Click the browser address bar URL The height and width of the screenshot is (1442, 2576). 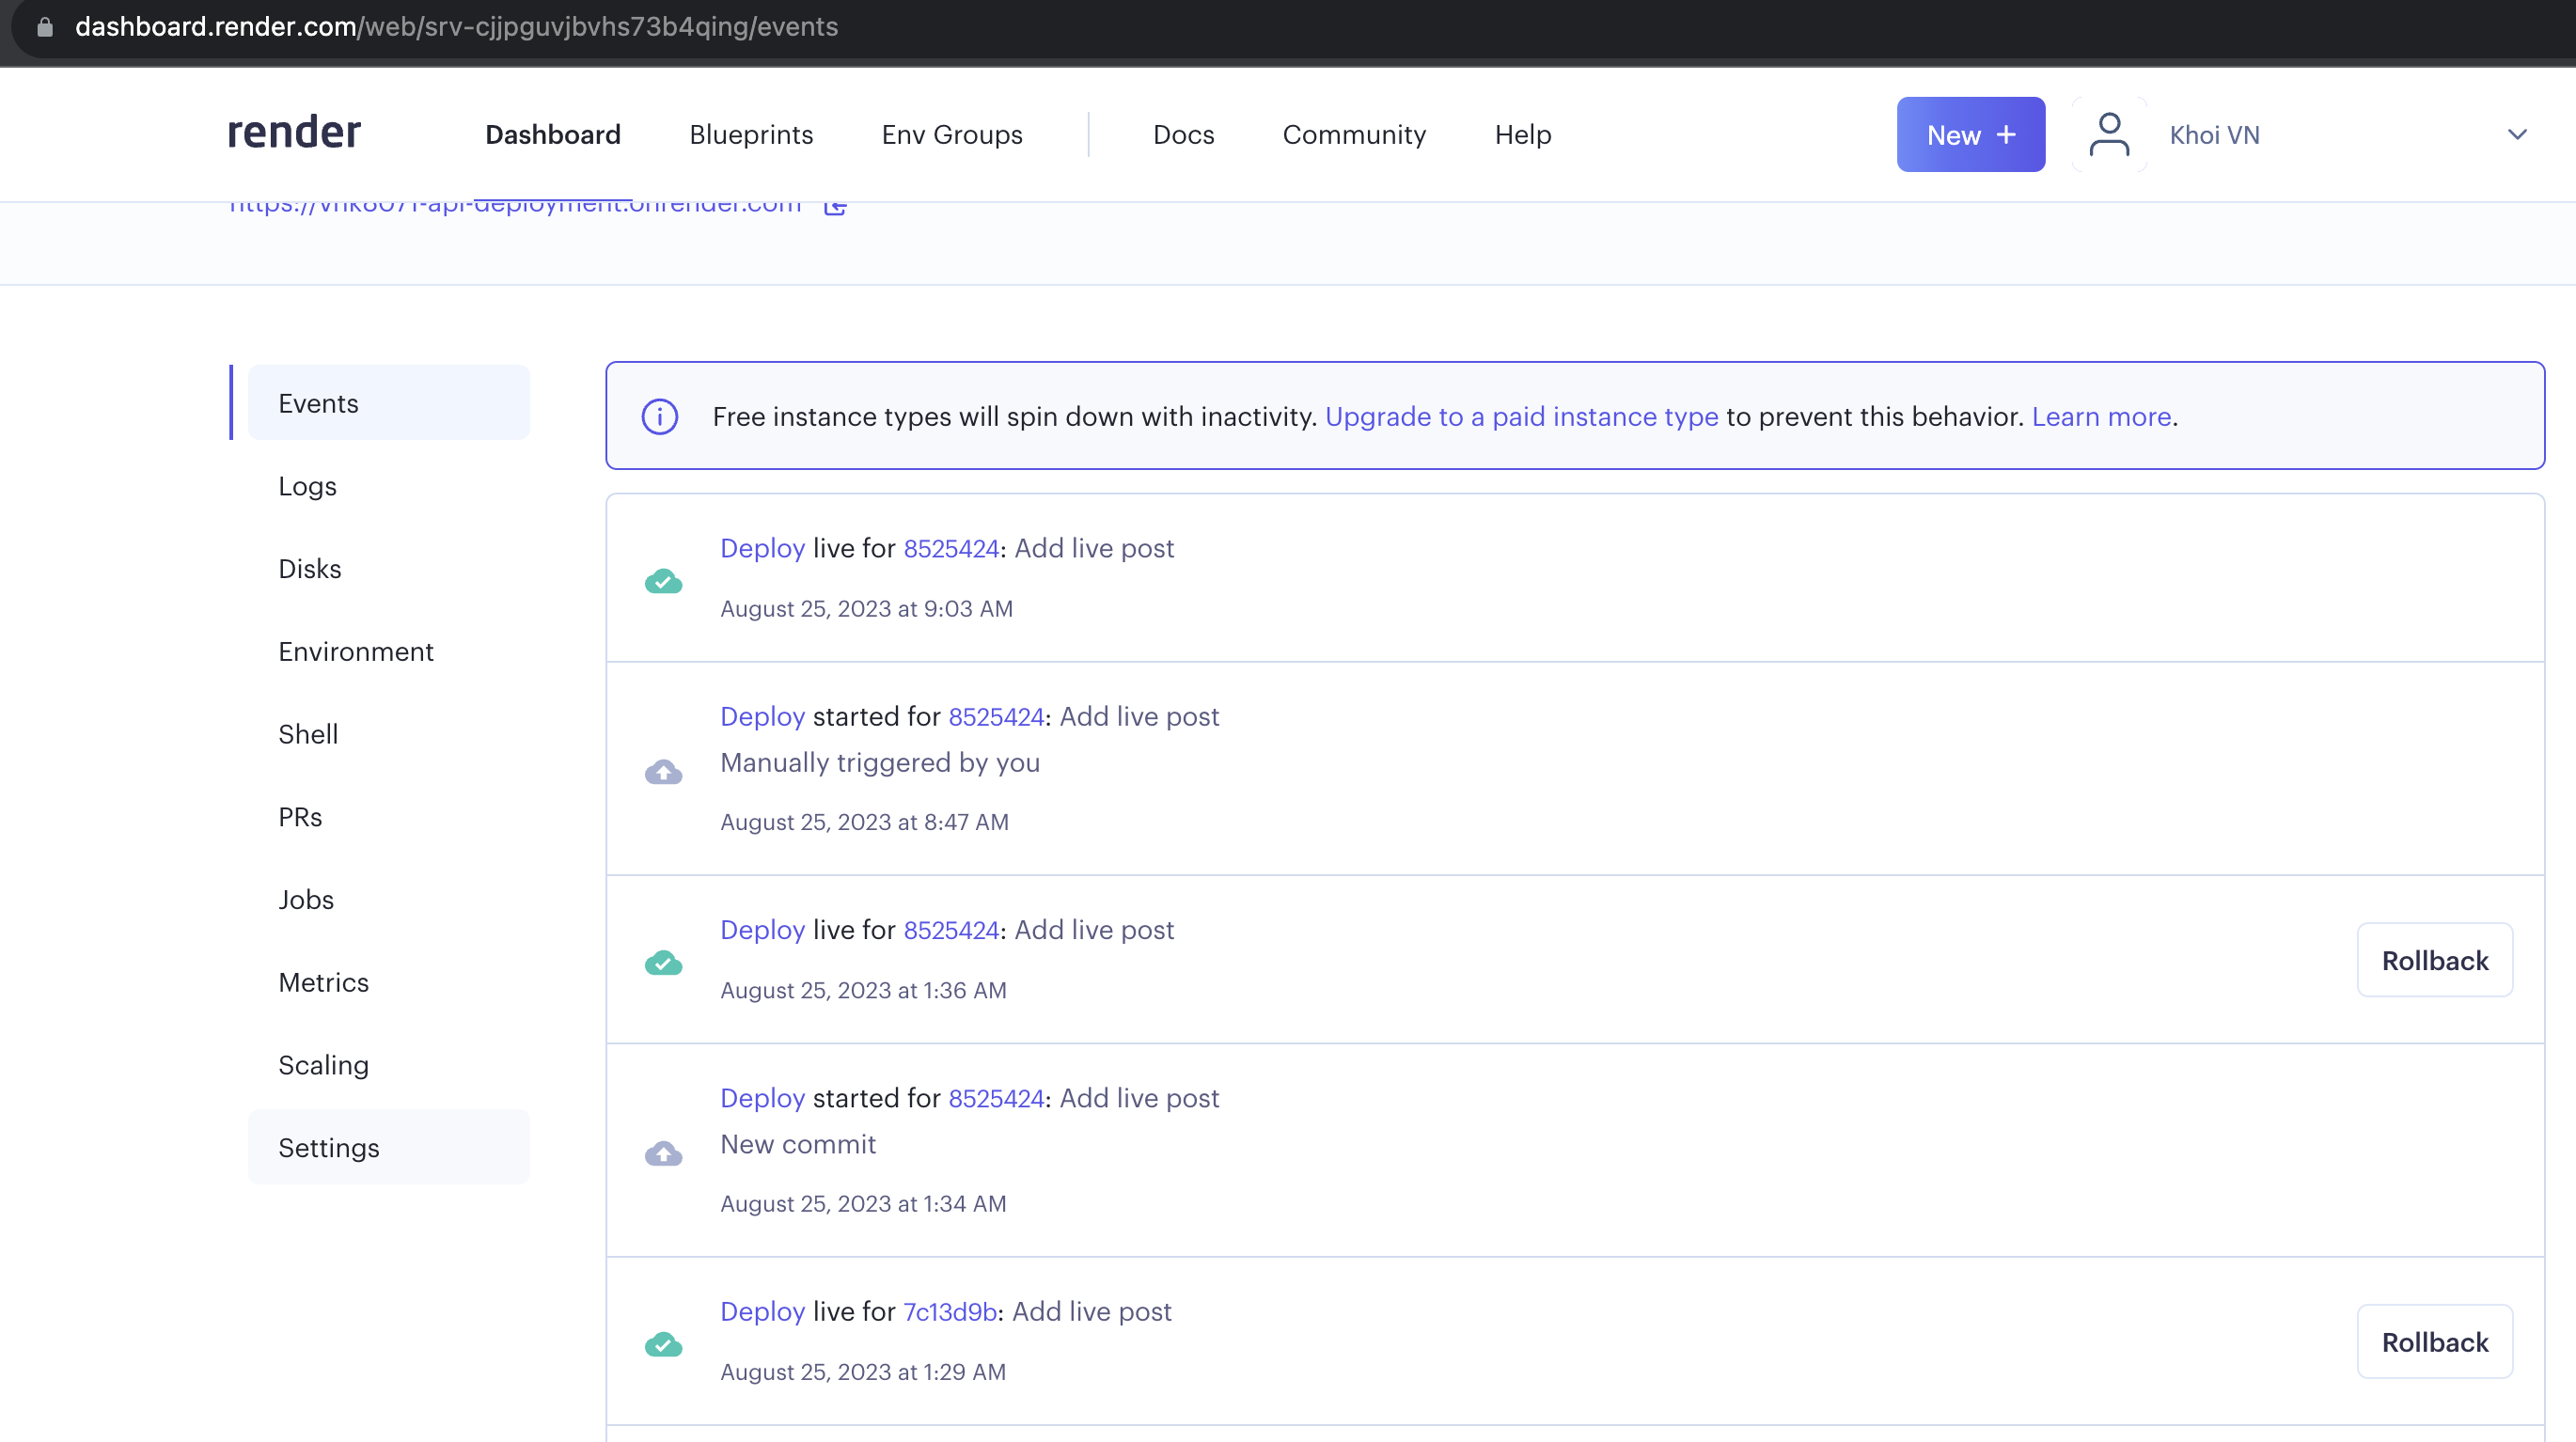[x=456, y=27]
